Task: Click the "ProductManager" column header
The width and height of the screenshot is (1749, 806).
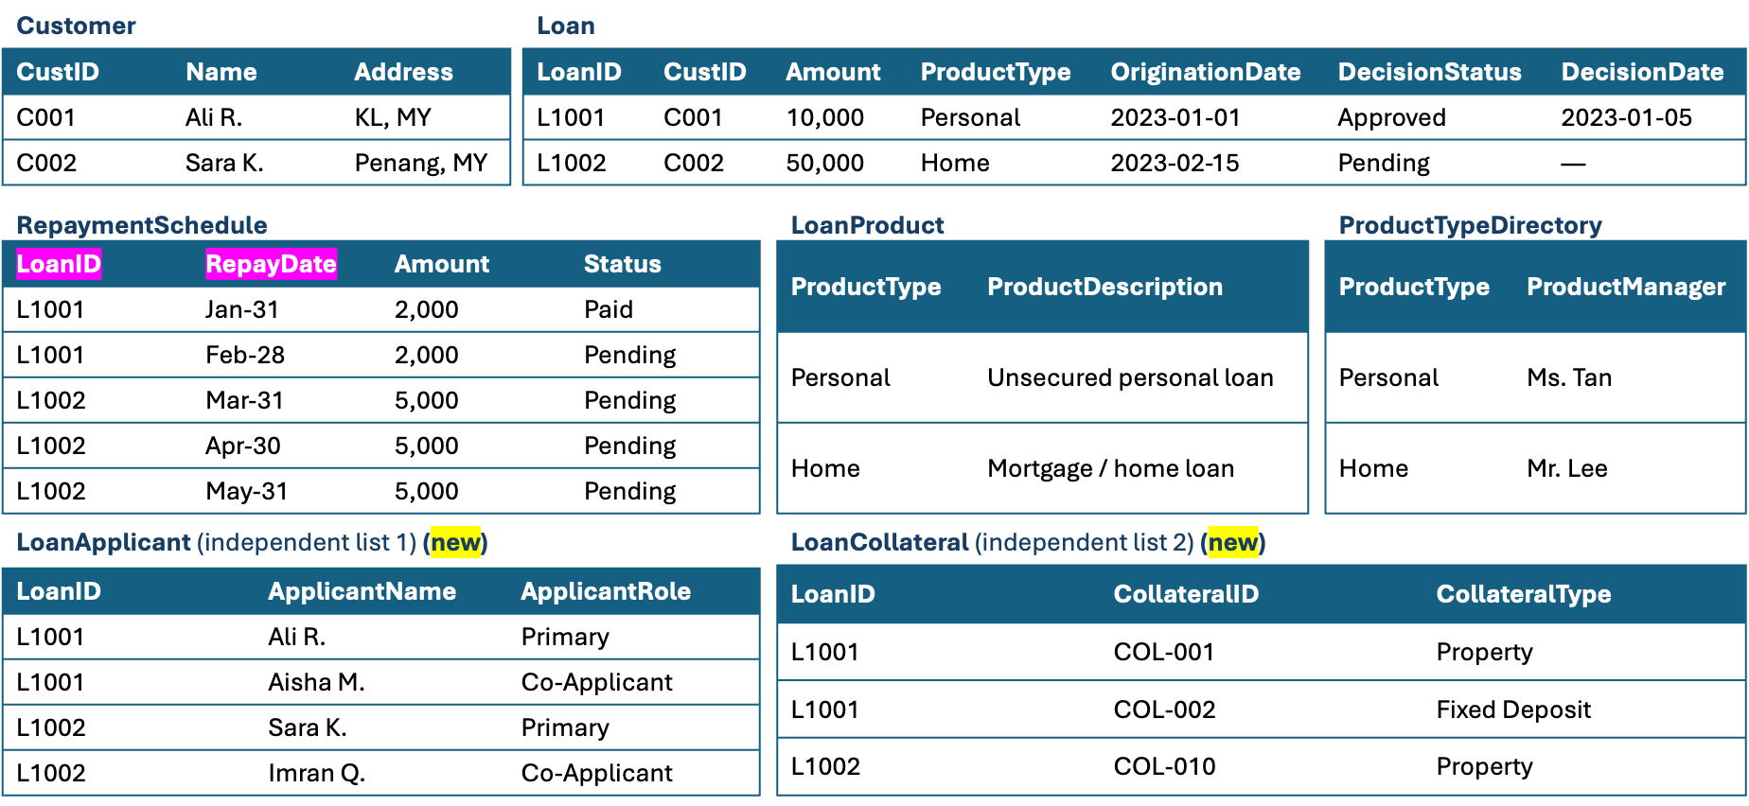Action: click(1626, 287)
